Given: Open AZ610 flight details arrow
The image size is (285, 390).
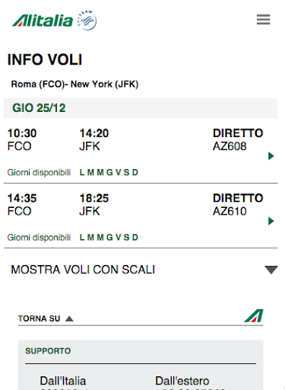Looking at the screenshot, I should coord(271,221).
